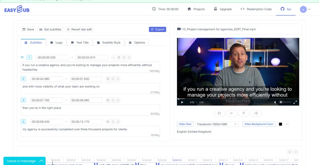The height and width of the screenshot is (165, 319).
Task: Mute the video with speaker icon
Action: [x=275, y=102]
